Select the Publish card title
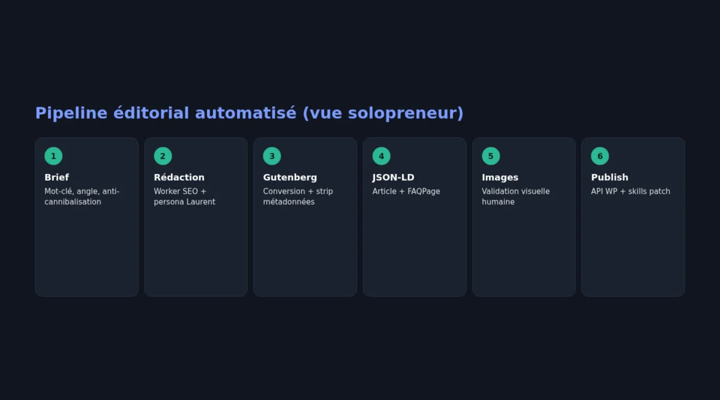Viewport: 720px width, 400px height. coord(610,178)
